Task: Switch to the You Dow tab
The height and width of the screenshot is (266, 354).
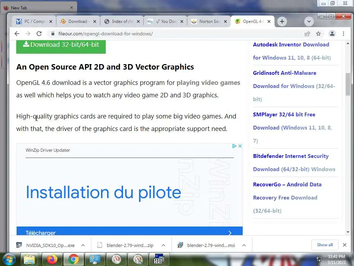Action: pyautogui.click(x=165, y=21)
